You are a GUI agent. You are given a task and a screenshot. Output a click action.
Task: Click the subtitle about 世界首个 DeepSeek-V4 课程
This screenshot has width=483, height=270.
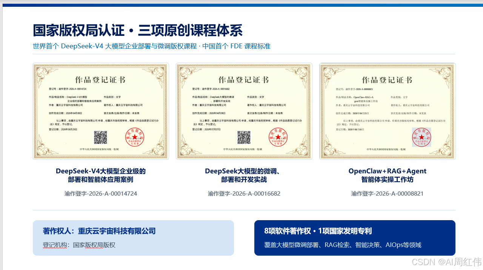(152, 46)
